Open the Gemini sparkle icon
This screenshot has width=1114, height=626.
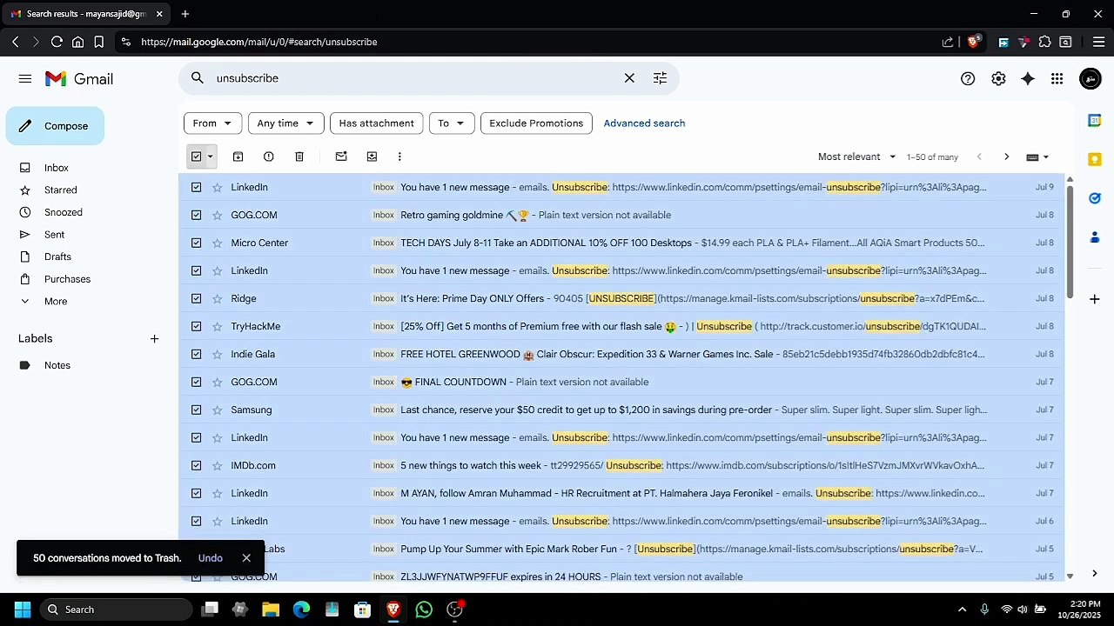tap(1028, 79)
